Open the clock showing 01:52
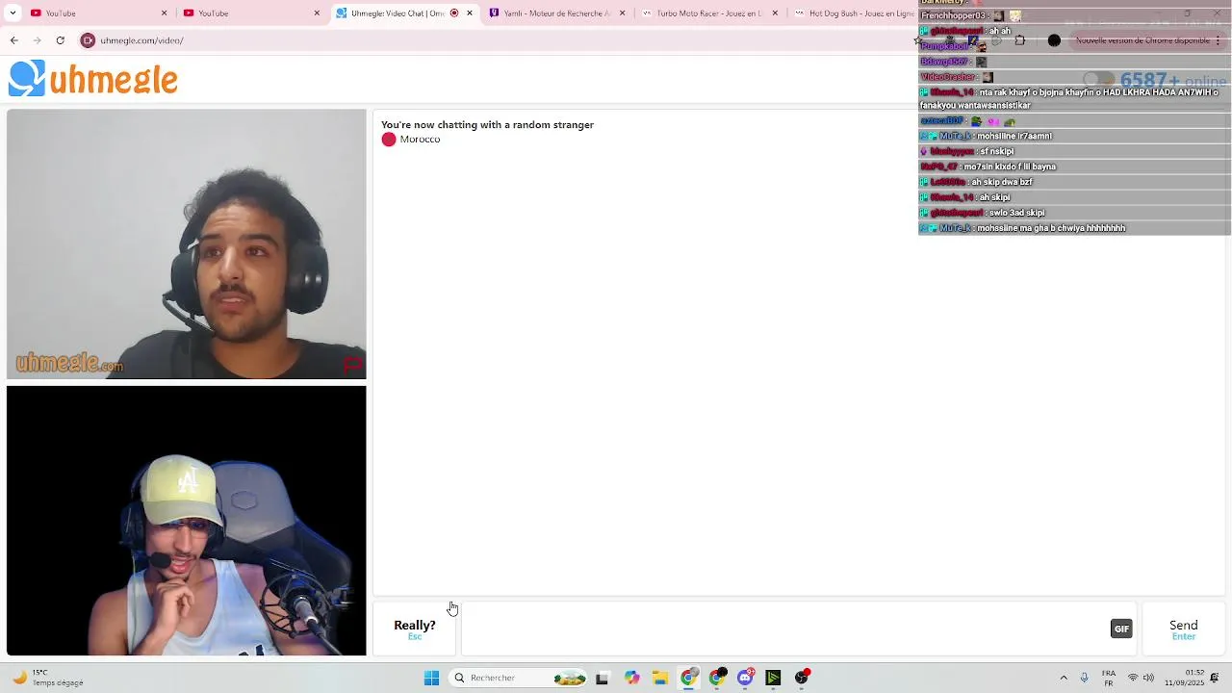Image resolution: width=1232 pixels, height=693 pixels. pos(1184,678)
